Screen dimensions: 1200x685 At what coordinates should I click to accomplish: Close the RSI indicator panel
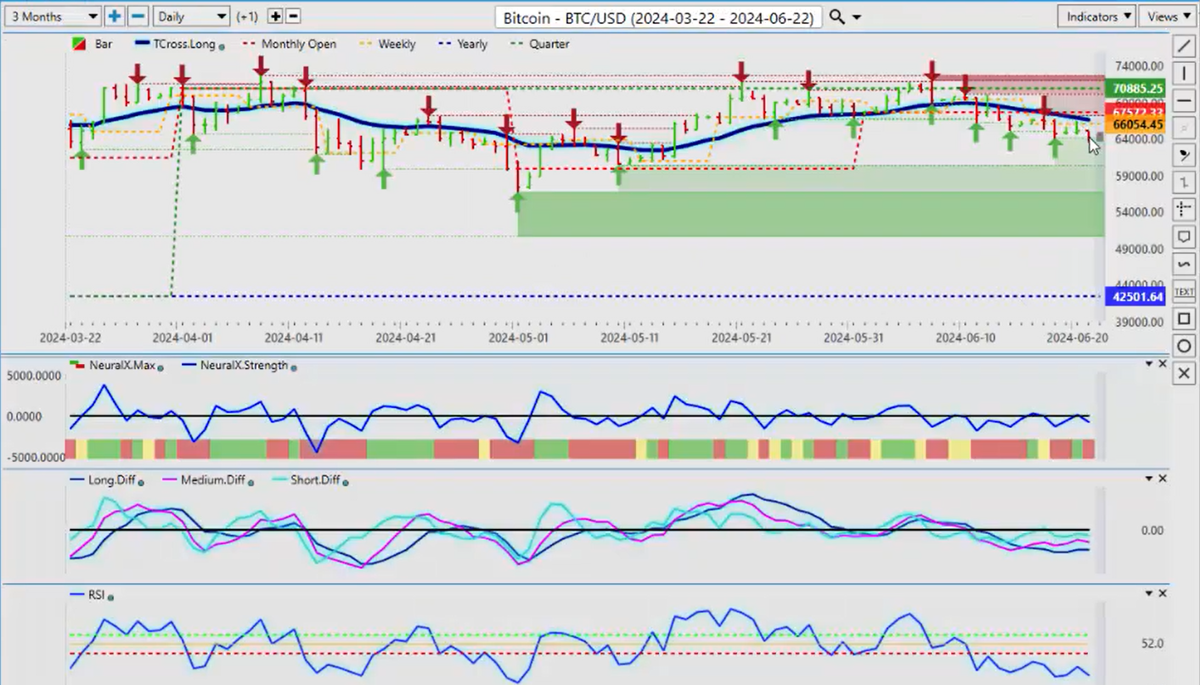pyautogui.click(x=1163, y=593)
